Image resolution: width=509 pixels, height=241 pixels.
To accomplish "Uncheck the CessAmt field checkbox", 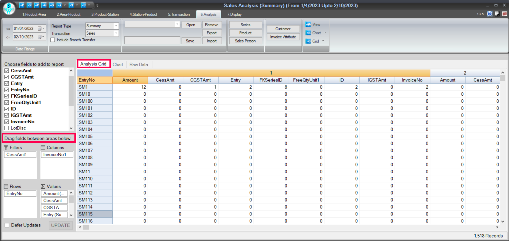I will point(7,71).
